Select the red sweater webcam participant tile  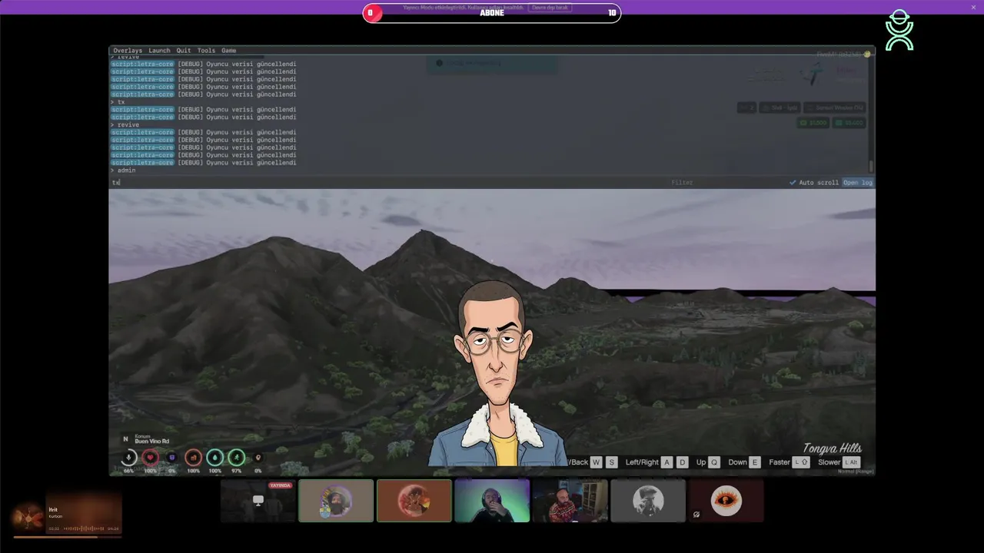click(x=570, y=501)
